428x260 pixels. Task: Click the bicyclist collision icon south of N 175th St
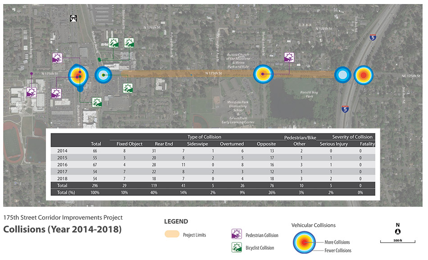click(128, 88)
